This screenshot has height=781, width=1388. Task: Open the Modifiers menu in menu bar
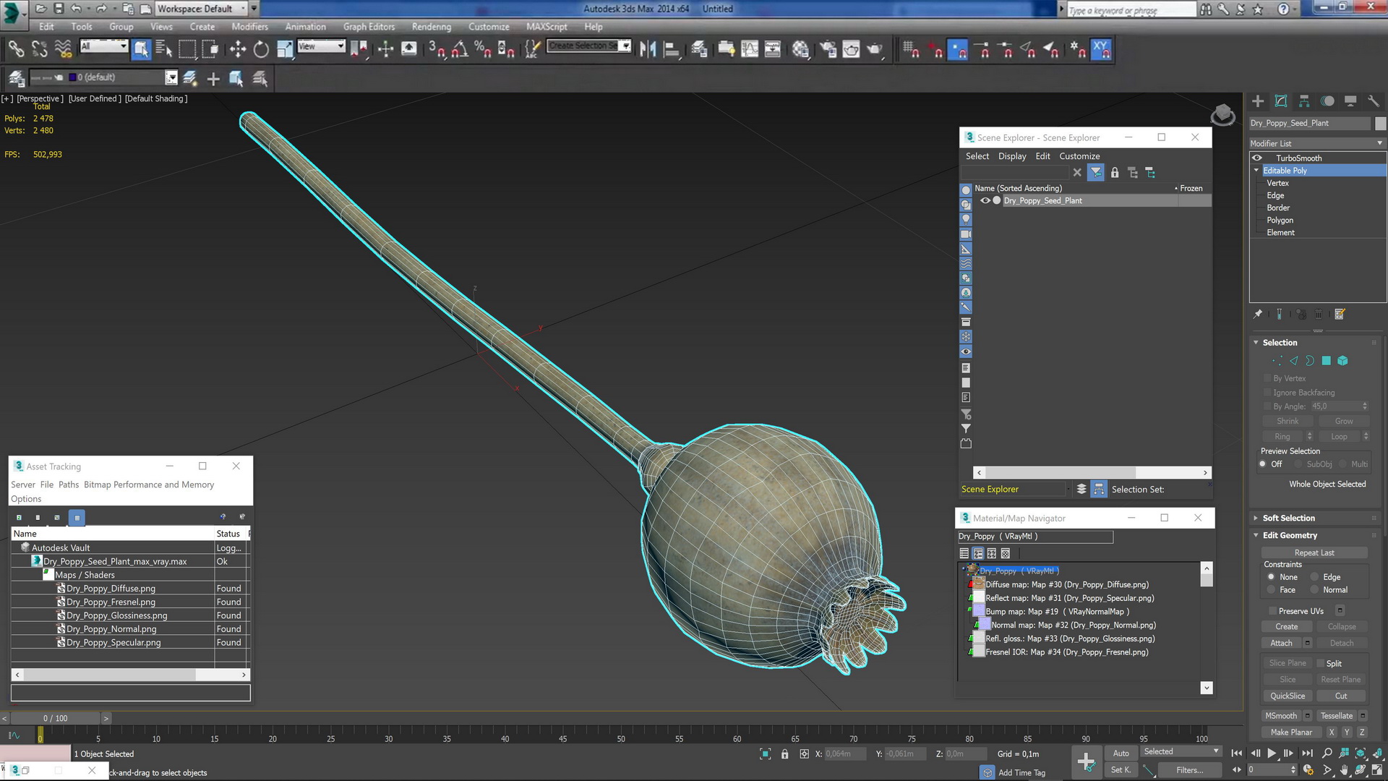pyautogui.click(x=249, y=26)
